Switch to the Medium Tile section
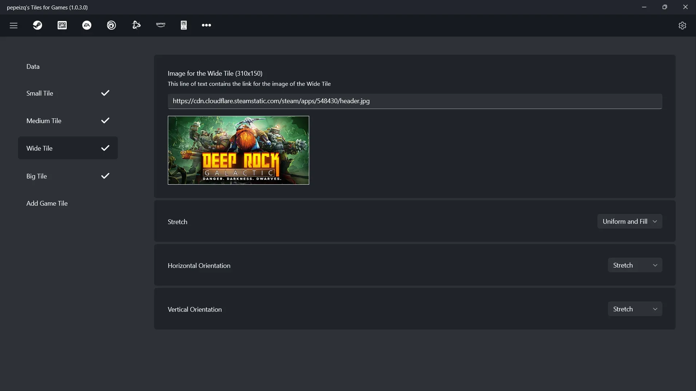The image size is (696, 391). click(68, 121)
